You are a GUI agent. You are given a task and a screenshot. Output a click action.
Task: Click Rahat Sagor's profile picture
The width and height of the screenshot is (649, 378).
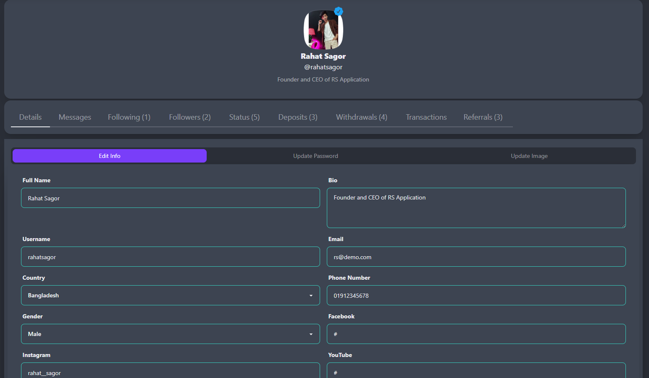(x=323, y=29)
